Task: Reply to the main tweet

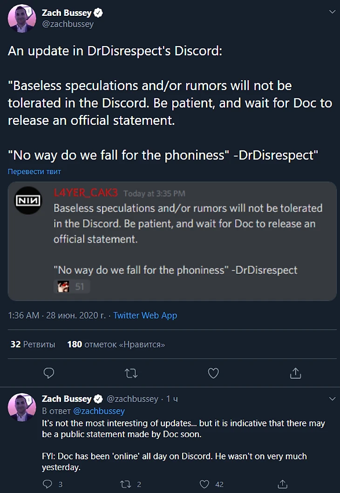Action: tap(49, 373)
